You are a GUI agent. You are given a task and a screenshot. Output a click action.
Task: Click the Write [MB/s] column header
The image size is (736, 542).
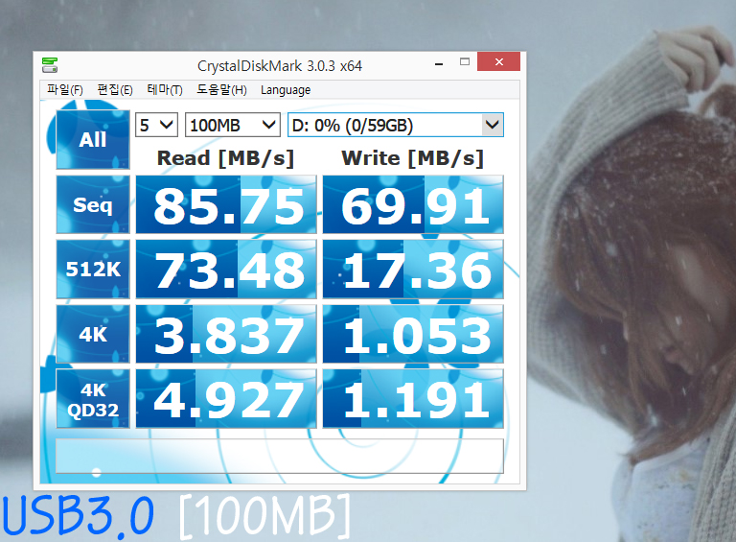pyautogui.click(x=413, y=158)
